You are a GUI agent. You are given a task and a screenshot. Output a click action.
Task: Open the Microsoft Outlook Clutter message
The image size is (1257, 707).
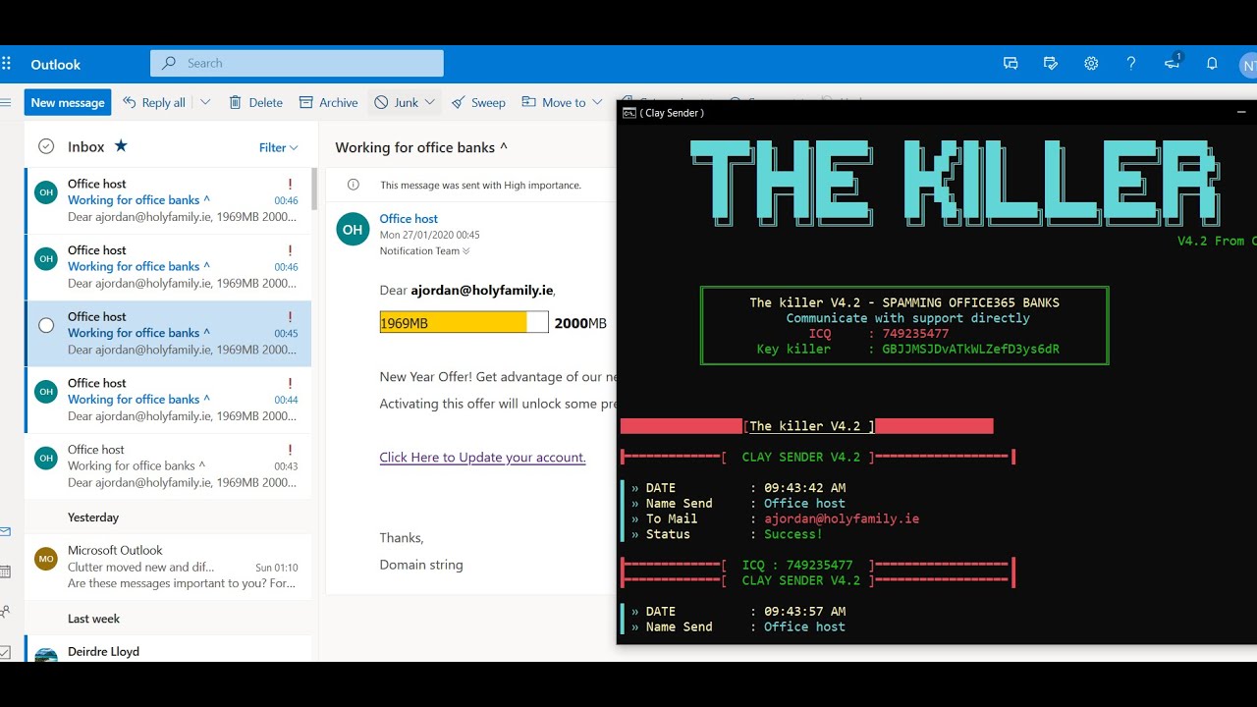[x=168, y=567]
